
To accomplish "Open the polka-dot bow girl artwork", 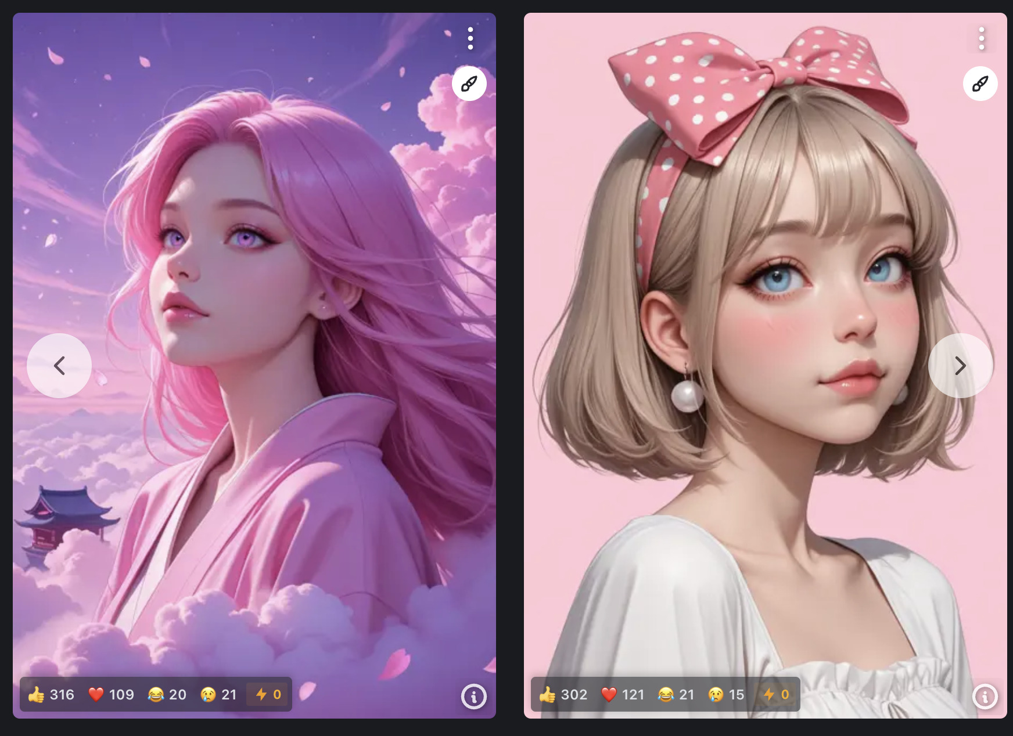I will 766,366.
